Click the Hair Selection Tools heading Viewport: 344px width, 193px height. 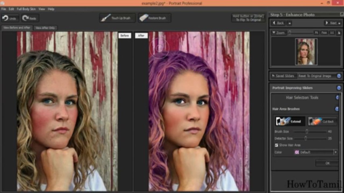[x=302, y=98]
